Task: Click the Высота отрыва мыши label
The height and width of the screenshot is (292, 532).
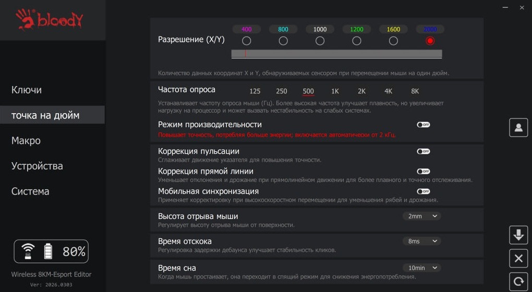Action: coord(198,216)
